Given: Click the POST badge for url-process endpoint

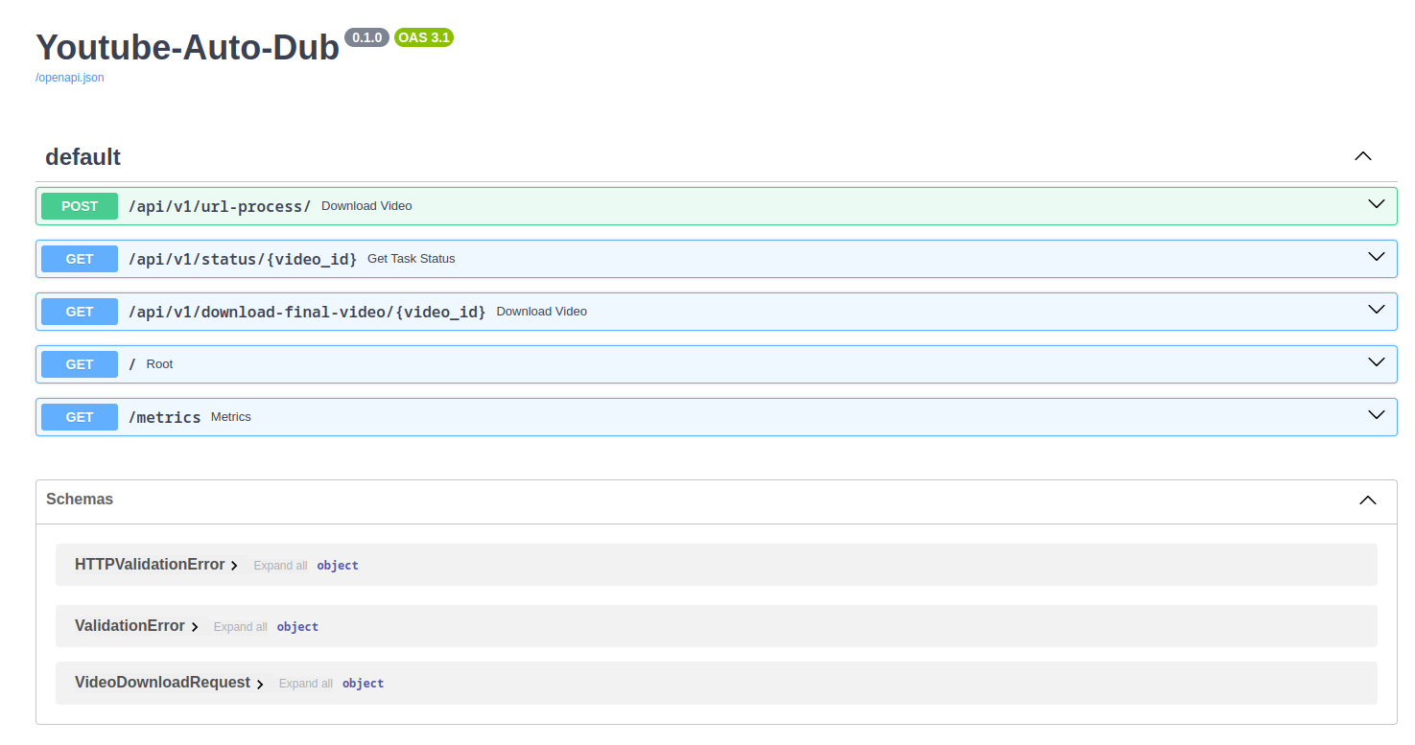Looking at the screenshot, I should click(x=79, y=206).
